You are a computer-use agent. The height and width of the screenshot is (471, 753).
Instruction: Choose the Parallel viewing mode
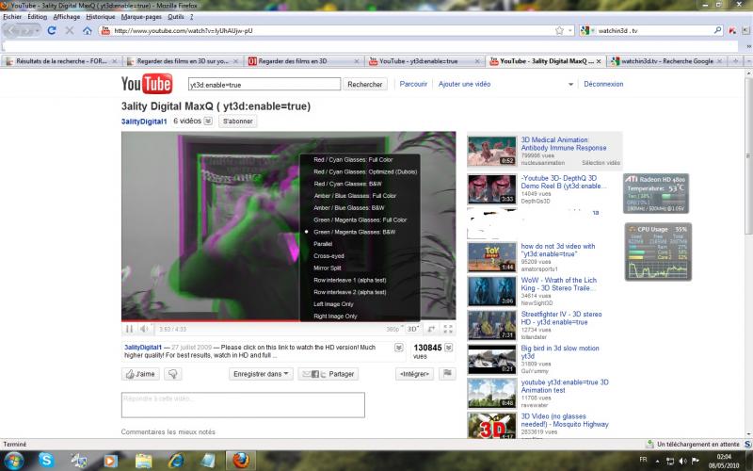point(323,244)
